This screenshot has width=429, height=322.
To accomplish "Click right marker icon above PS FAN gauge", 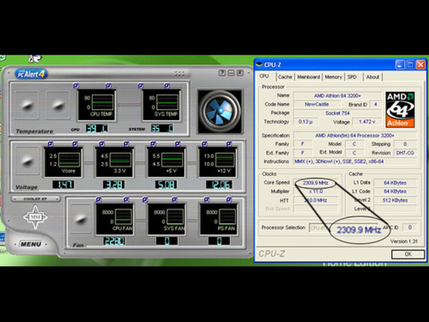I will (x=229, y=200).
